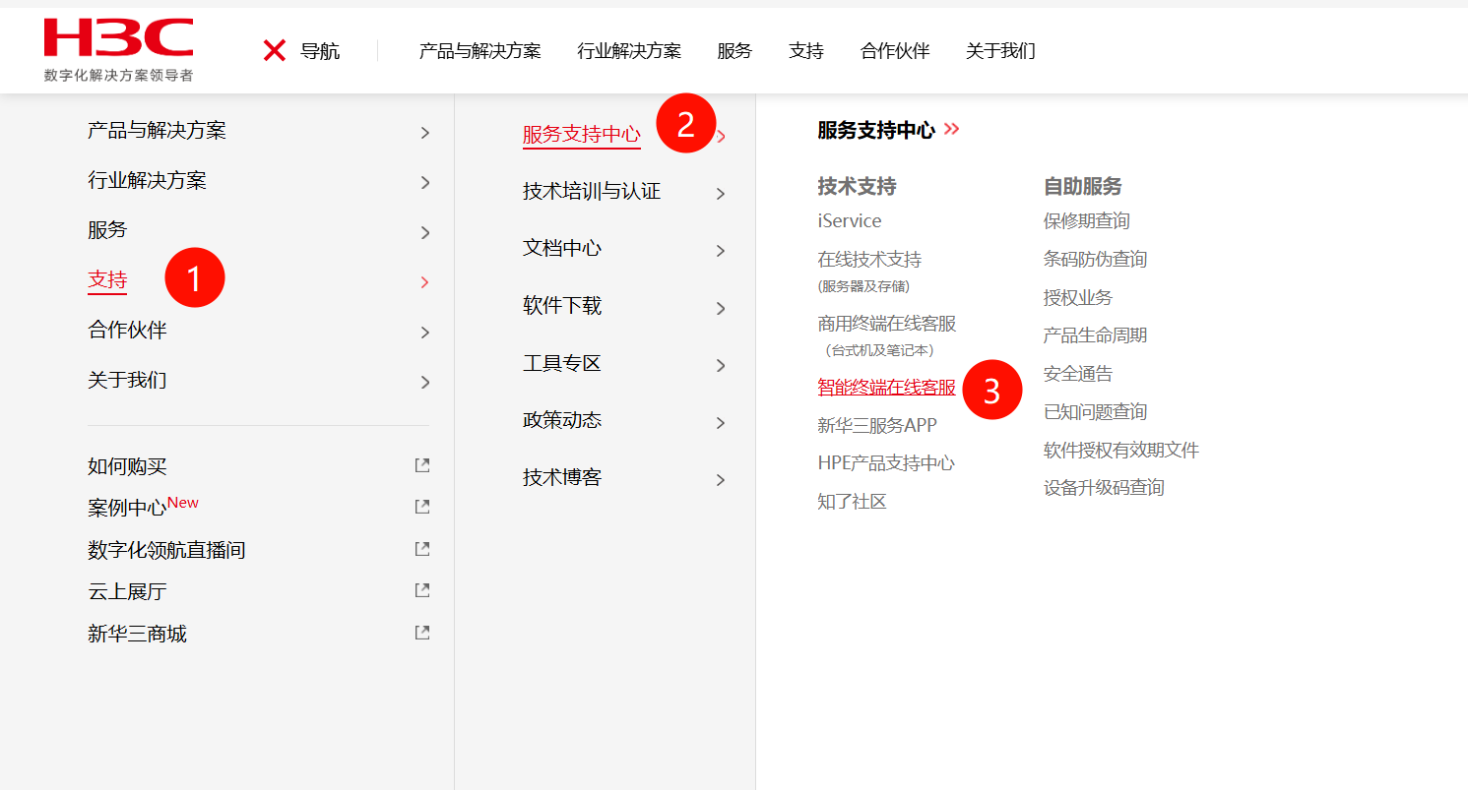Open HPE产品支持中心 link
The image size is (1468, 790).
coord(886,462)
